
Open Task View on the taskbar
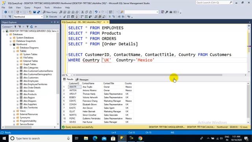[77, 138]
